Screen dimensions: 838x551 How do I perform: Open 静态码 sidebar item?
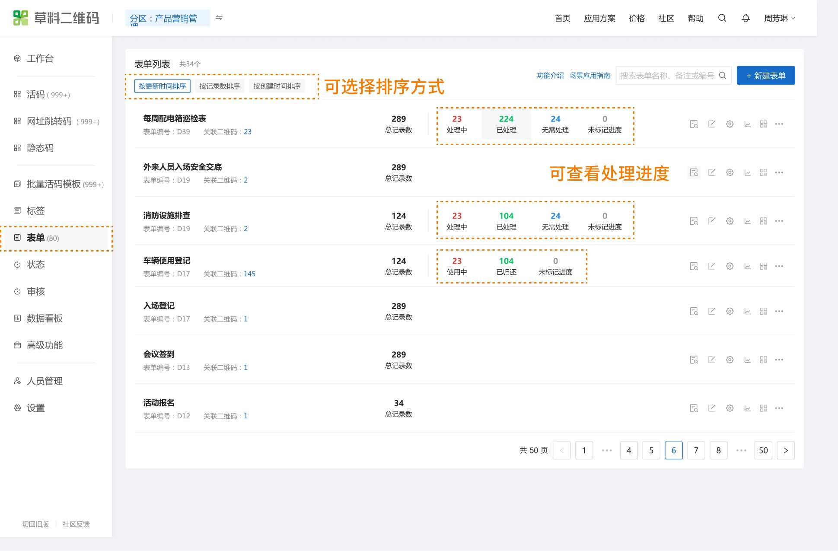click(40, 148)
